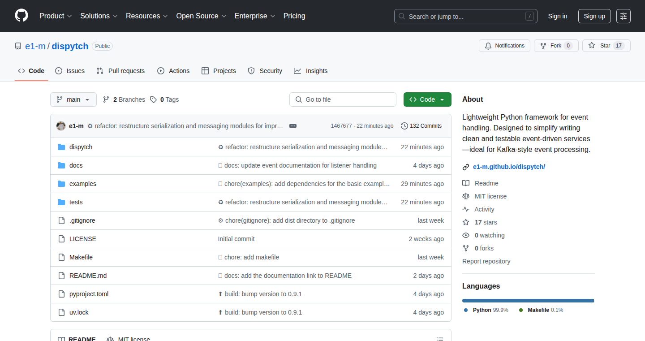The height and width of the screenshot is (341, 645).
Task: Expand the Solutions menu
Action: (x=99, y=16)
